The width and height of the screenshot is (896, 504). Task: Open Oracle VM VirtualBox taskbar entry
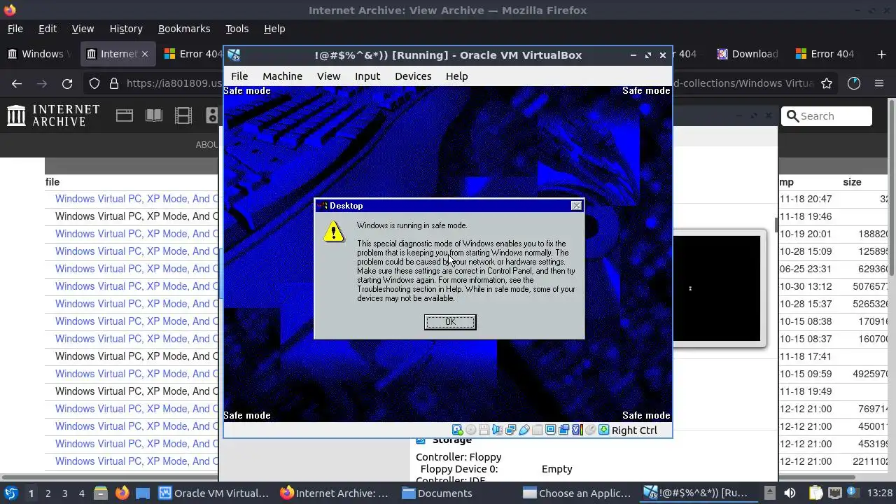click(x=214, y=493)
